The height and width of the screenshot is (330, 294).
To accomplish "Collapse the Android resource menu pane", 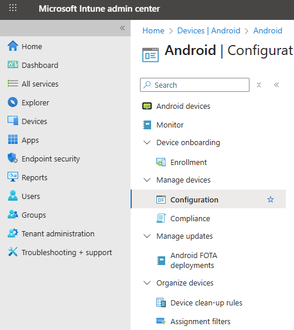I will (x=276, y=85).
